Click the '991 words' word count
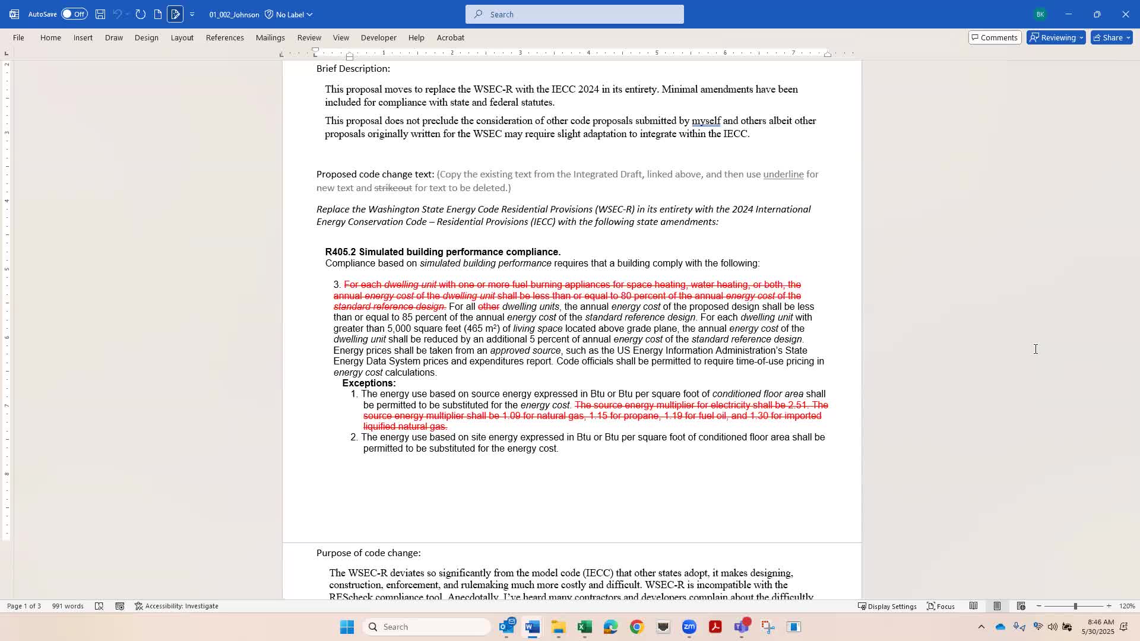Screen dimensions: 1140x641 point(68,606)
